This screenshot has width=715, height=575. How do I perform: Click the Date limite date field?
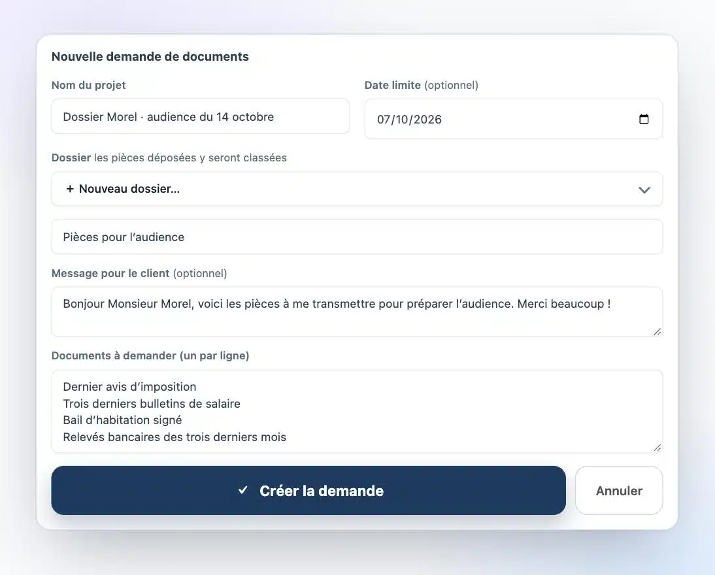(x=514, y=119)
